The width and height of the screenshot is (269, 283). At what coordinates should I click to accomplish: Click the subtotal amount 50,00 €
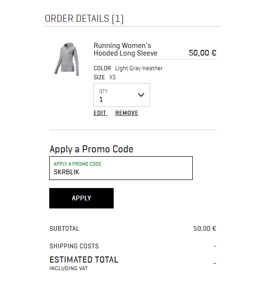click(205, 228)
